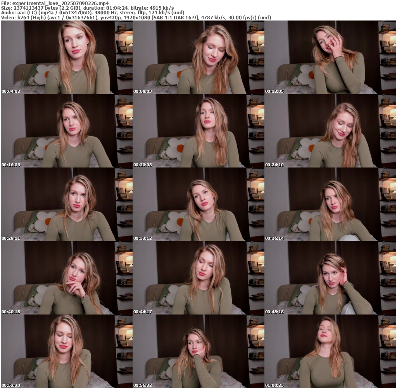
Task: Select the frame marked 00:56:22
Action: pyautogui.click(x=198, y=351)
